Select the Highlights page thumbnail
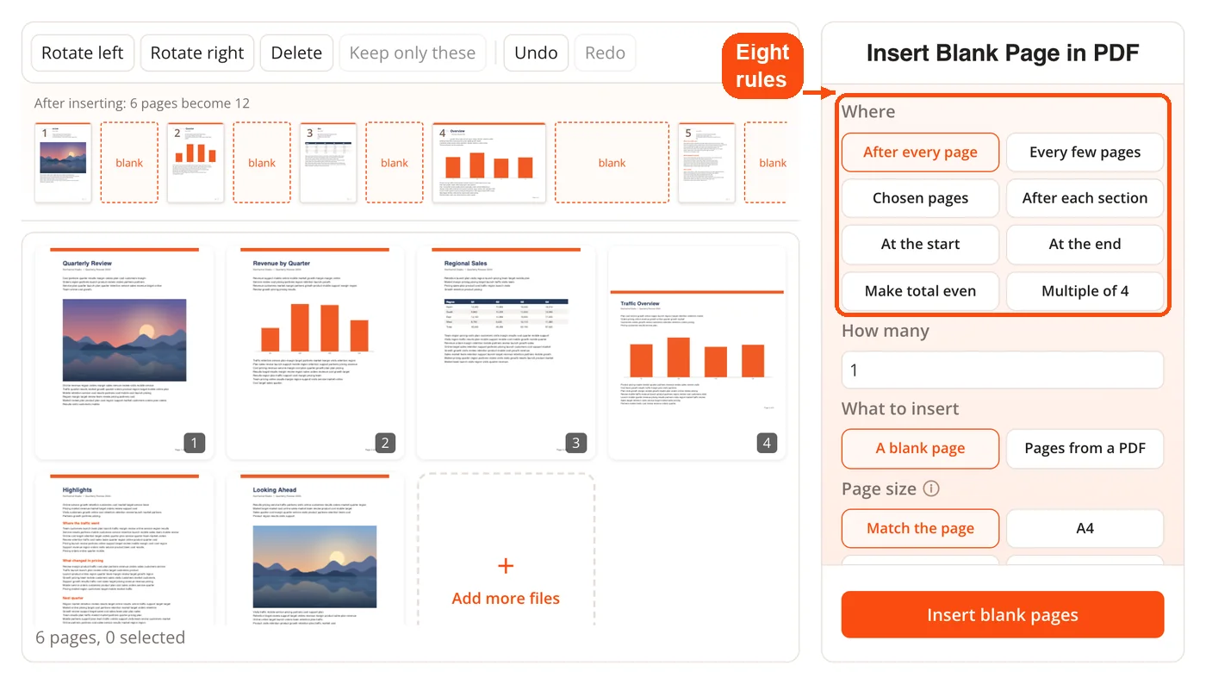 click(124, 549)
